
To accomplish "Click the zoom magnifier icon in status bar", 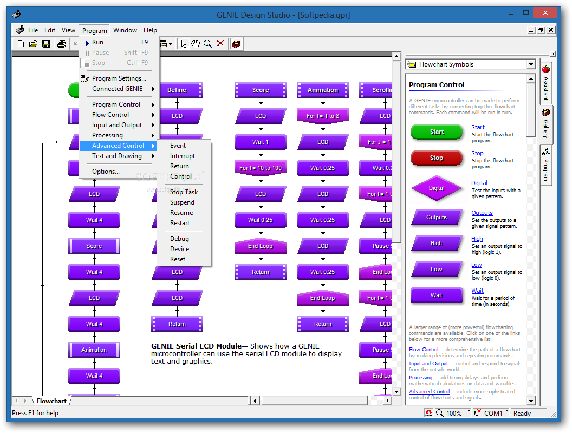I will click(440, 413).
